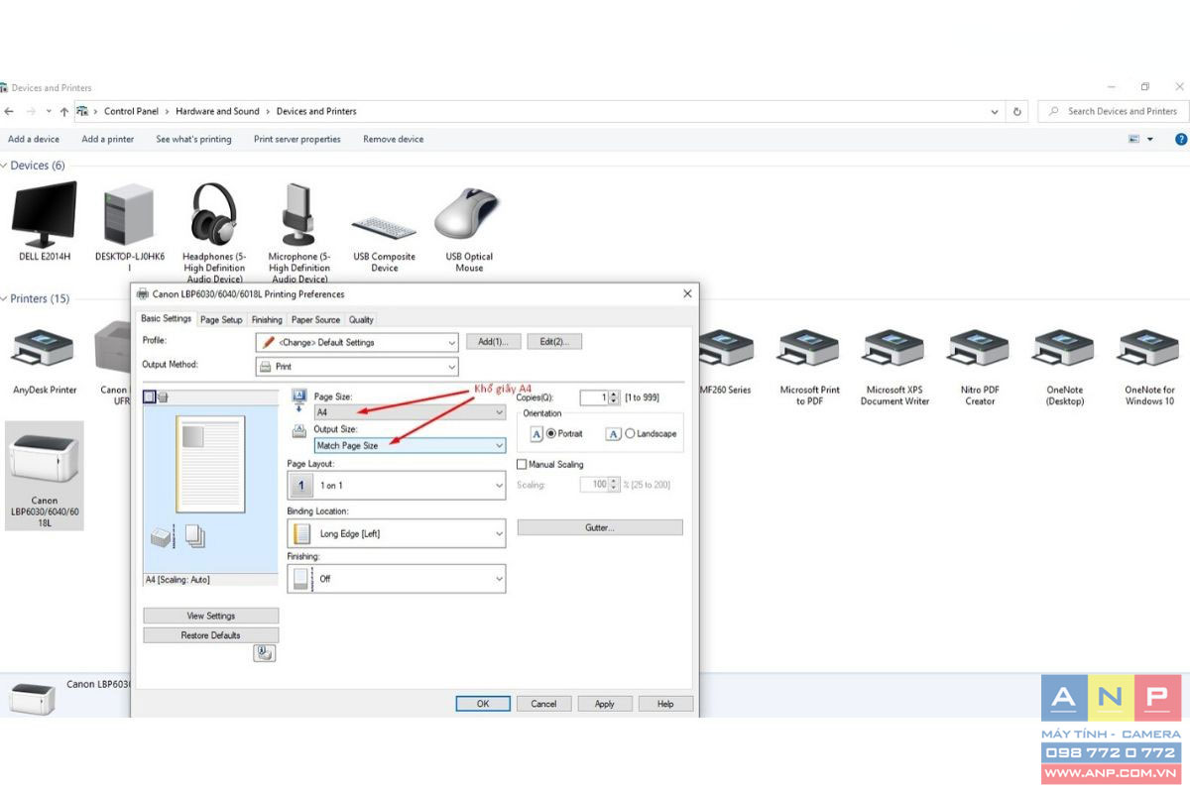
Task: Go back using the Explorer back arrow
Action: pyautogui.click(x=10, y=111)
